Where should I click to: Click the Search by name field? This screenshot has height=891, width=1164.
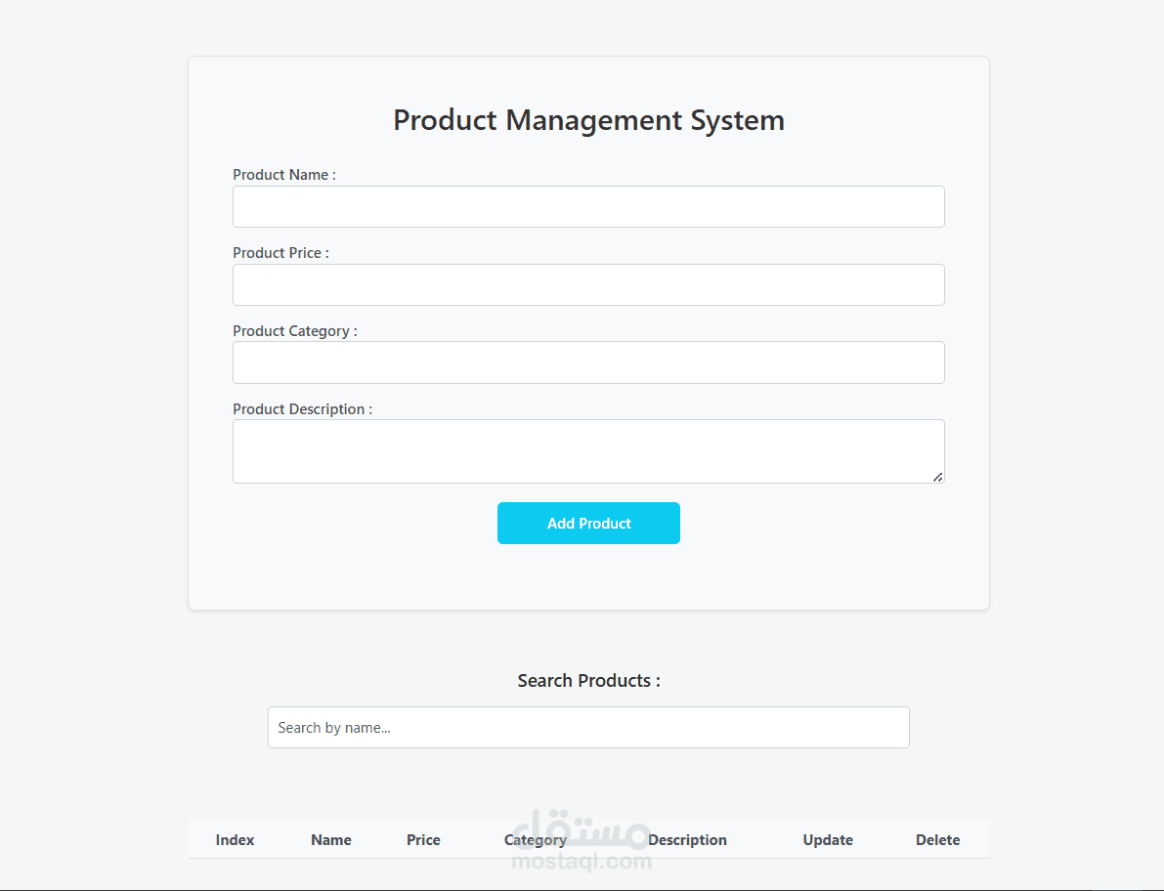(x=588, y=727)
